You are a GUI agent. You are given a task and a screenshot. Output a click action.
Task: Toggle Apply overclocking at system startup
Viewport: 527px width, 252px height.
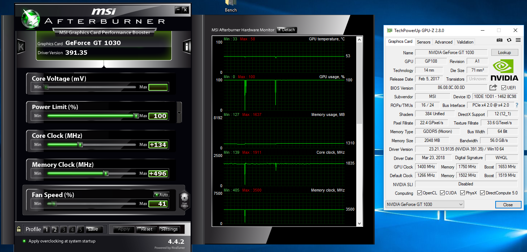pyautogui.click(x=24, y=241)
